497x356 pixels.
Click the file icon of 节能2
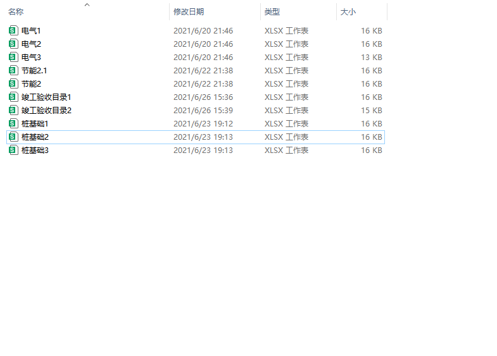pyautogui.click(x=13, y=83)
